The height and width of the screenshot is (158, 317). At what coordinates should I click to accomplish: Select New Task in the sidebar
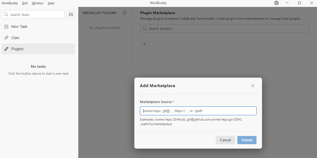pos(19,27)
